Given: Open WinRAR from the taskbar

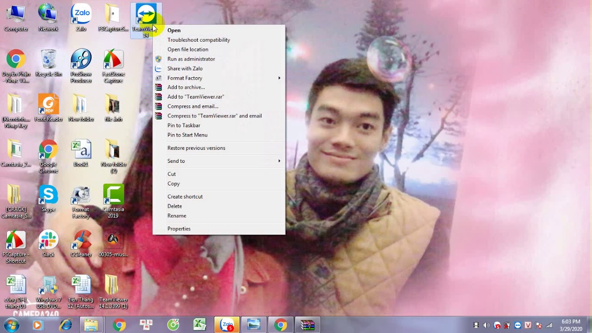Looking at the screenshot, I should tap(308, 325).
